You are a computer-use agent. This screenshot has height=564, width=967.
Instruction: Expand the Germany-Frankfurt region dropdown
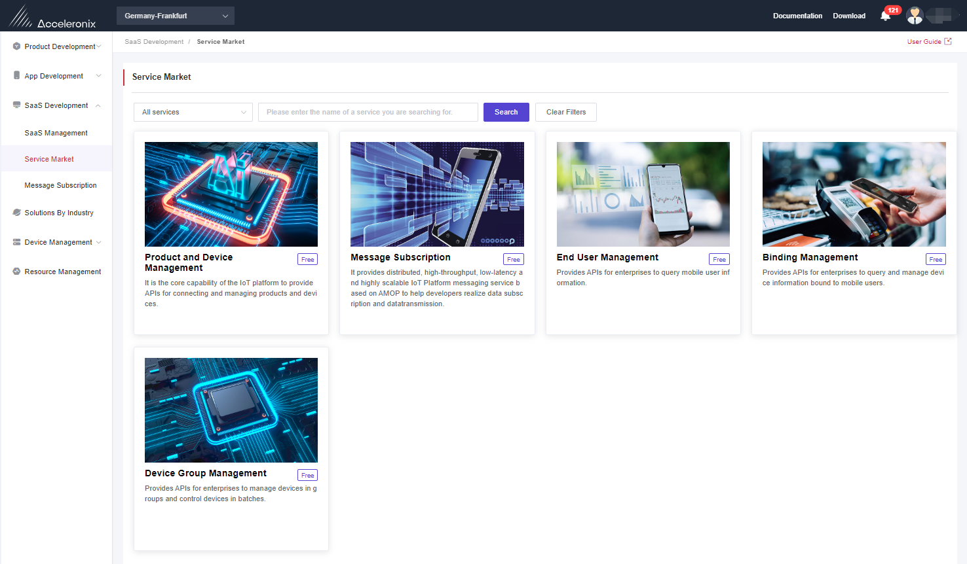176,16
